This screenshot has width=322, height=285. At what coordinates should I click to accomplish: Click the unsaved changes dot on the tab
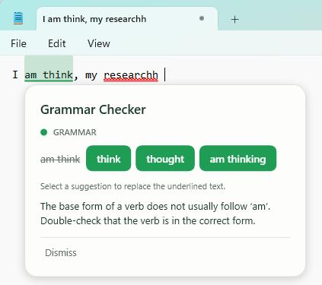click(202, 18)
